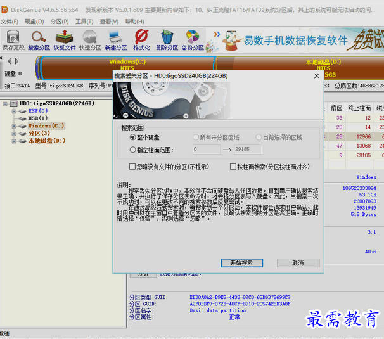The width and height of the screenshot is (384, 339).
Task: Click the 106528333824 bytes value
Action: (359, 188)
